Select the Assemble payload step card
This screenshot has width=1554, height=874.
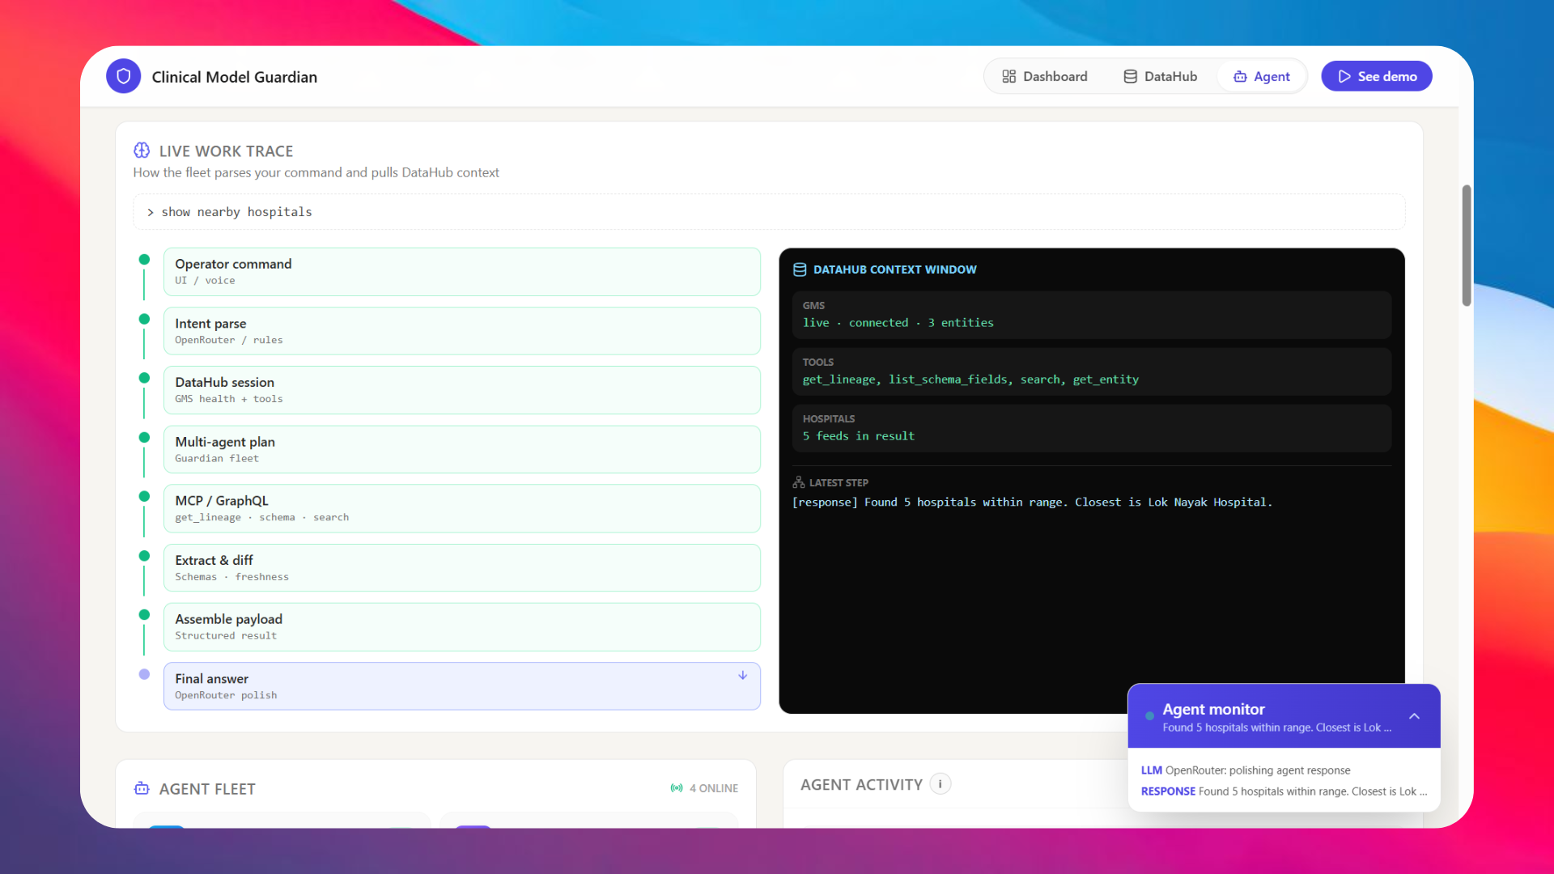[461, 626]
